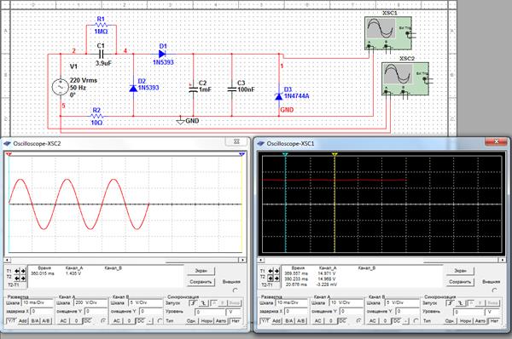Select resistor R2 10Ω symbol
The image size is (512, 339).
(96, 116)
